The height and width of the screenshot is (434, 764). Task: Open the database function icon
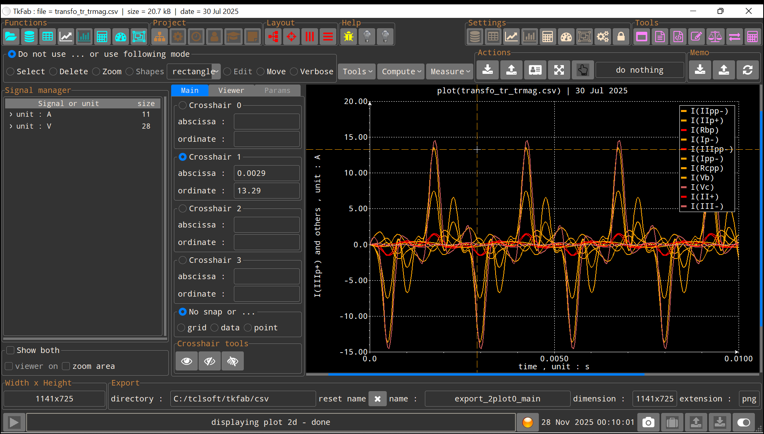(x=29, y=37)
